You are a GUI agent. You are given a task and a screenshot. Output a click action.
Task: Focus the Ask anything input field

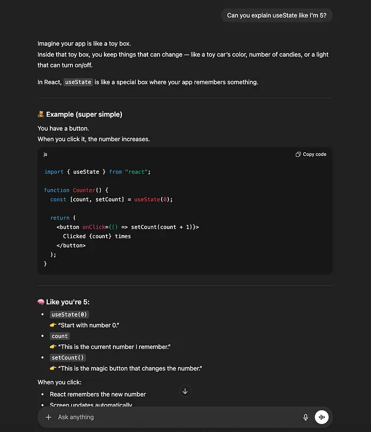(x=175, y=417)
